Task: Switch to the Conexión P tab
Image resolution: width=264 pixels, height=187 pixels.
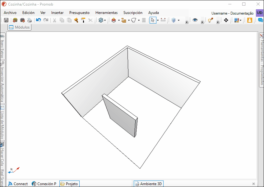Action: coord(44,184)
